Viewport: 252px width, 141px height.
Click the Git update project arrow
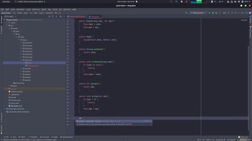[228, 13]
